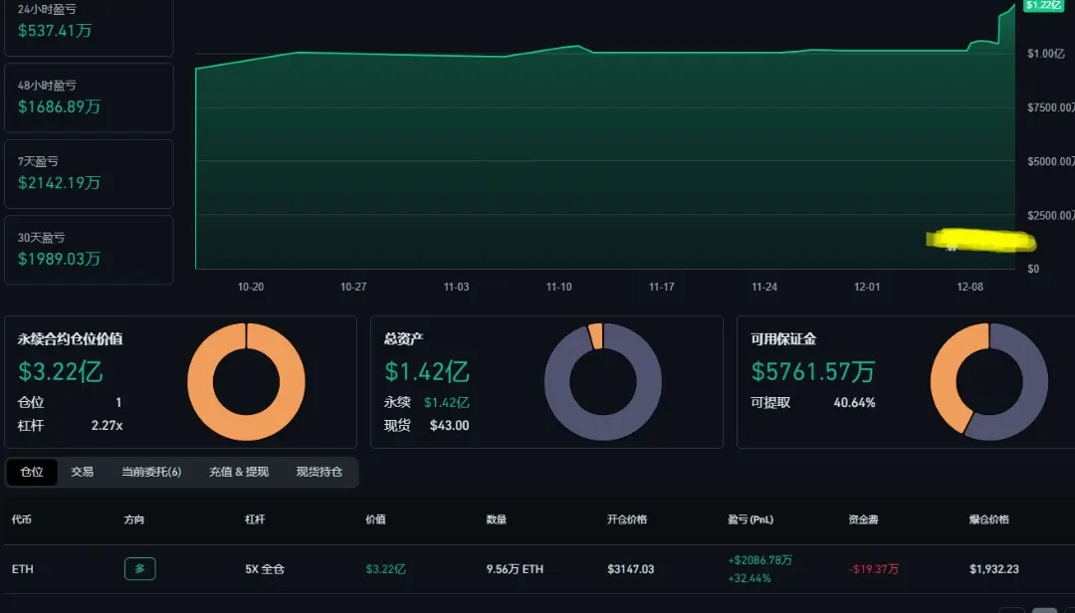Click the $1,932.23 liquidation price

point(994,569)
